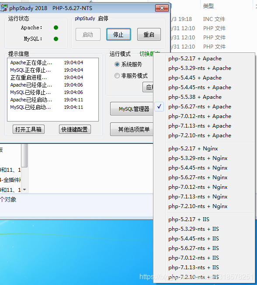Open the 打开工具箱 toolbox
This screenshot has width=257, height=285.
(x=28, y=129)
